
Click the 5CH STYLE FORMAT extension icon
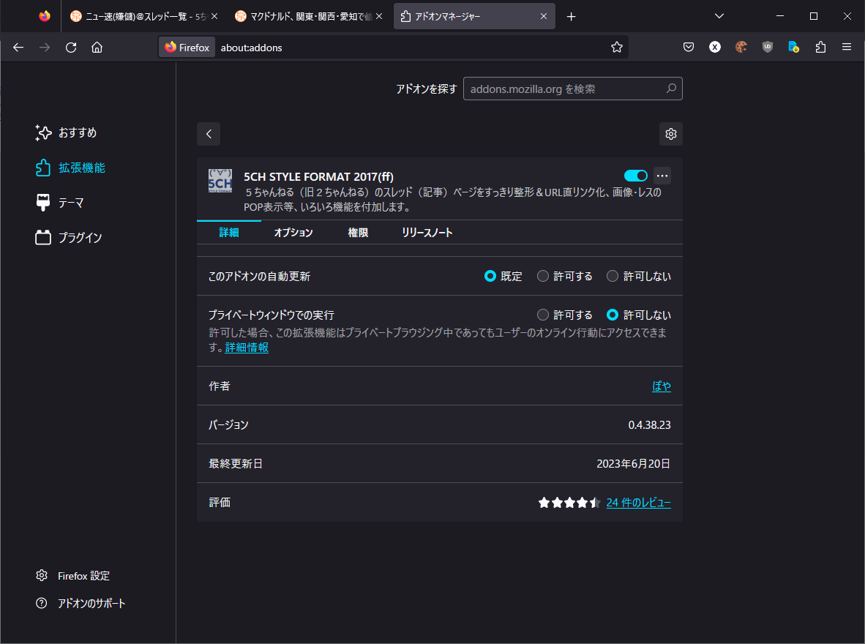(220, 181)
